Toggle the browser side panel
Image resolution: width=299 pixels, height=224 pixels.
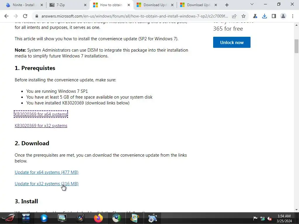point(274,16)
